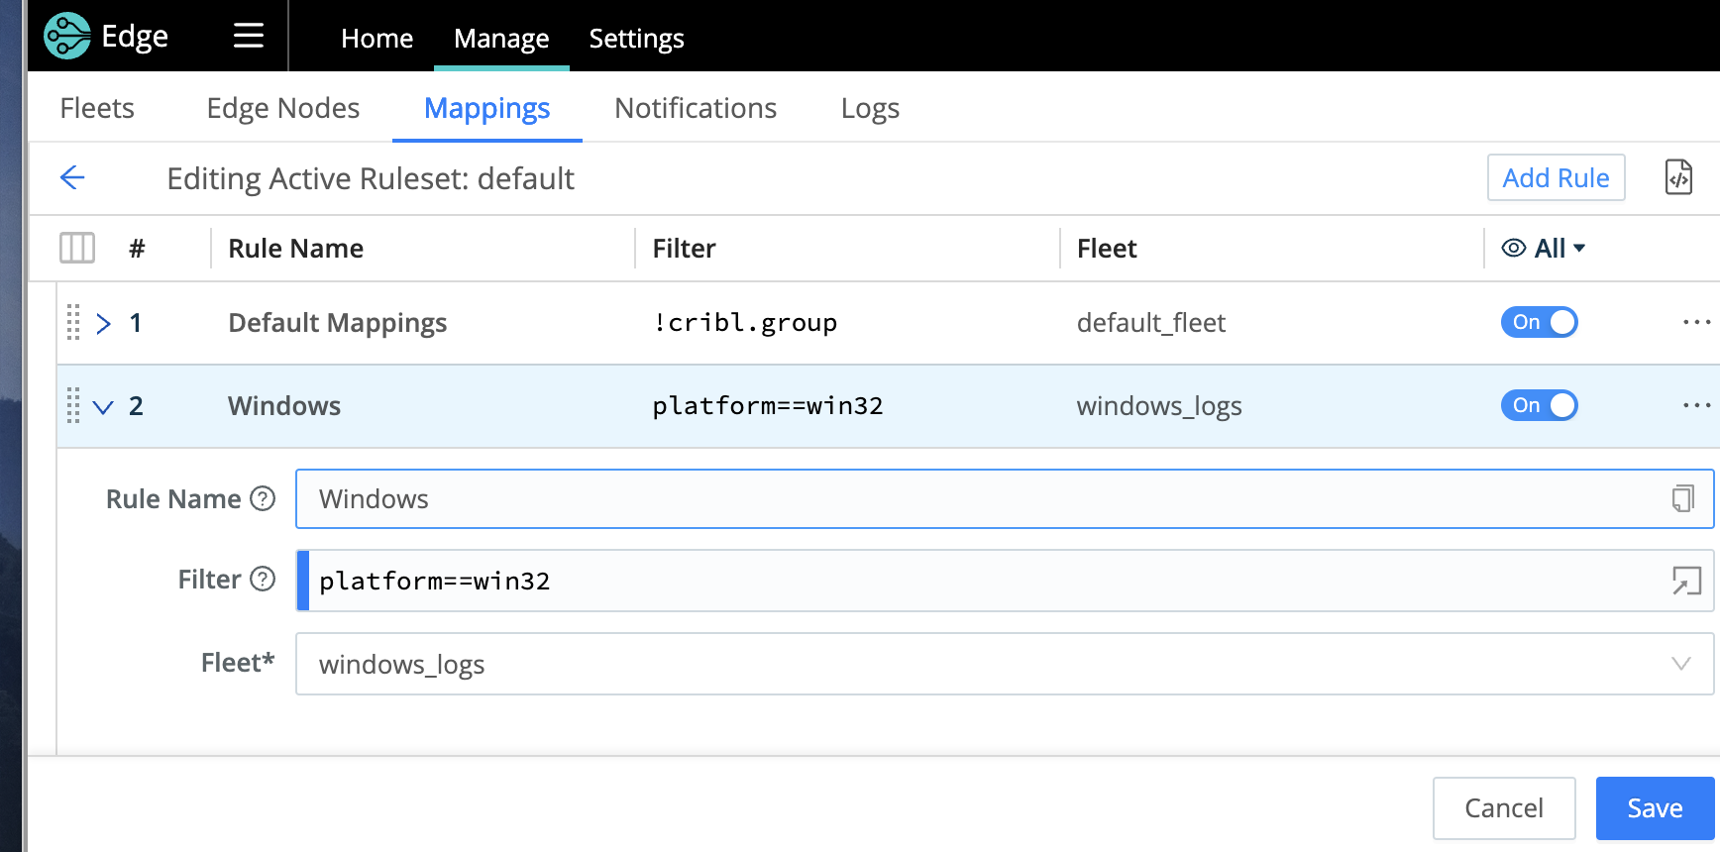Click the Cribl Edge logo icon
Image resolution: width=1720 pixels, height=852 pixels.
pyautogui.click(x=67, y=37)
